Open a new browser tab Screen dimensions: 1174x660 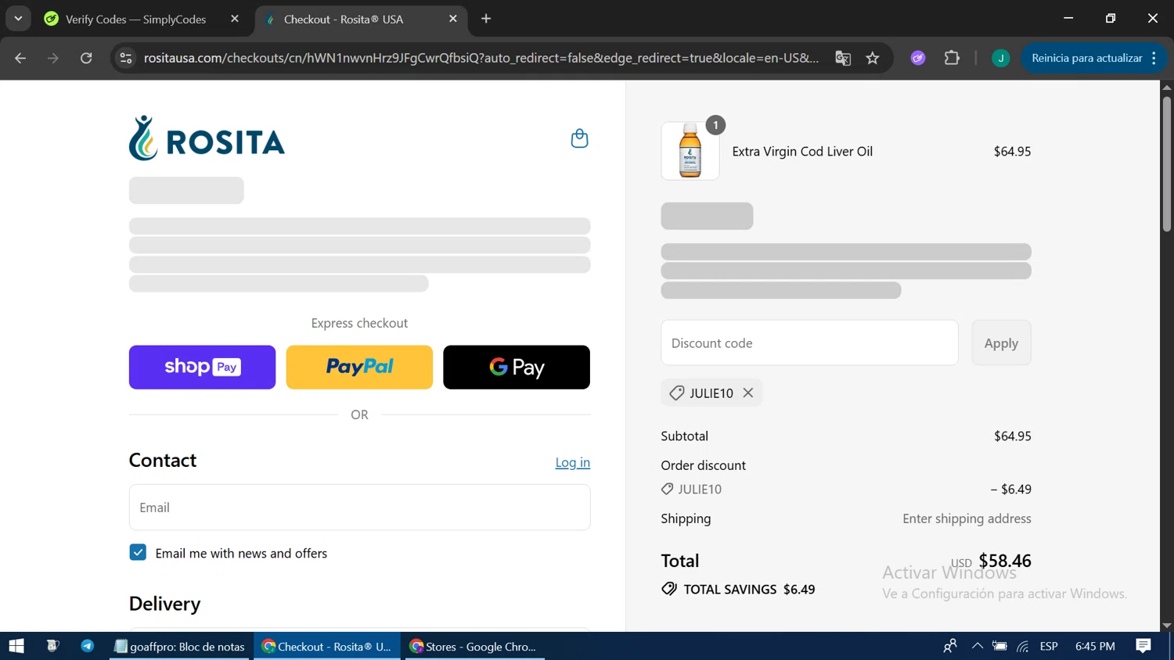(486, 19)
